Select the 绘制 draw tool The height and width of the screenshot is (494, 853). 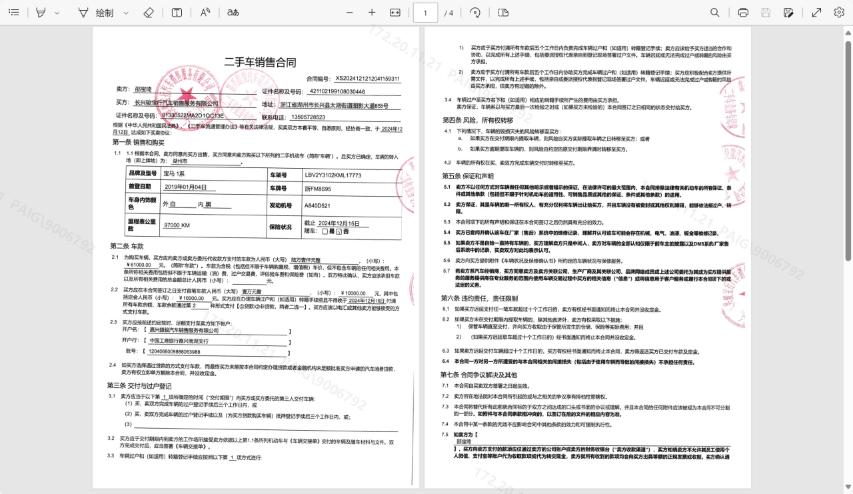(x=96, y=13)
